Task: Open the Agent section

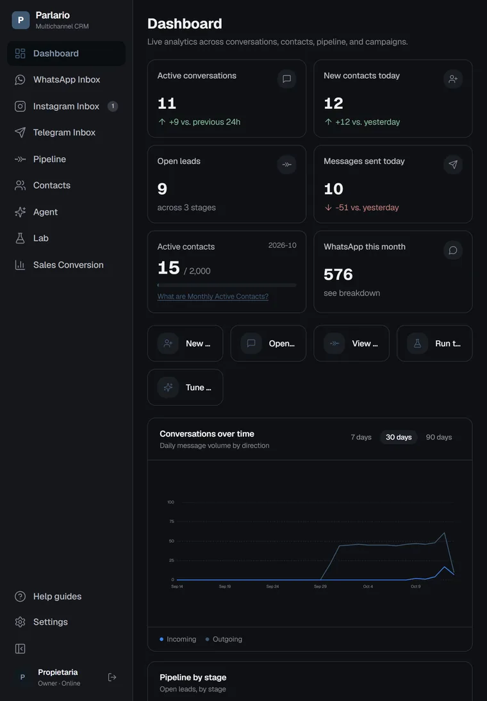Action: 66,212
